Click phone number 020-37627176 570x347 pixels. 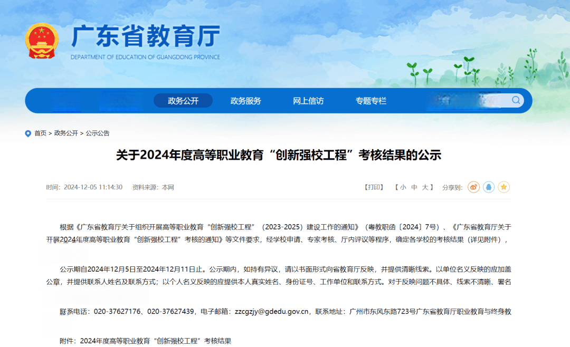(x=117, y=311)
